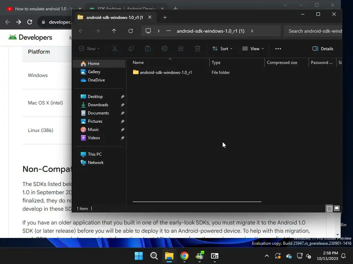
Task: Click Explorer back navigation arrow
Action: tap(81, 31)
